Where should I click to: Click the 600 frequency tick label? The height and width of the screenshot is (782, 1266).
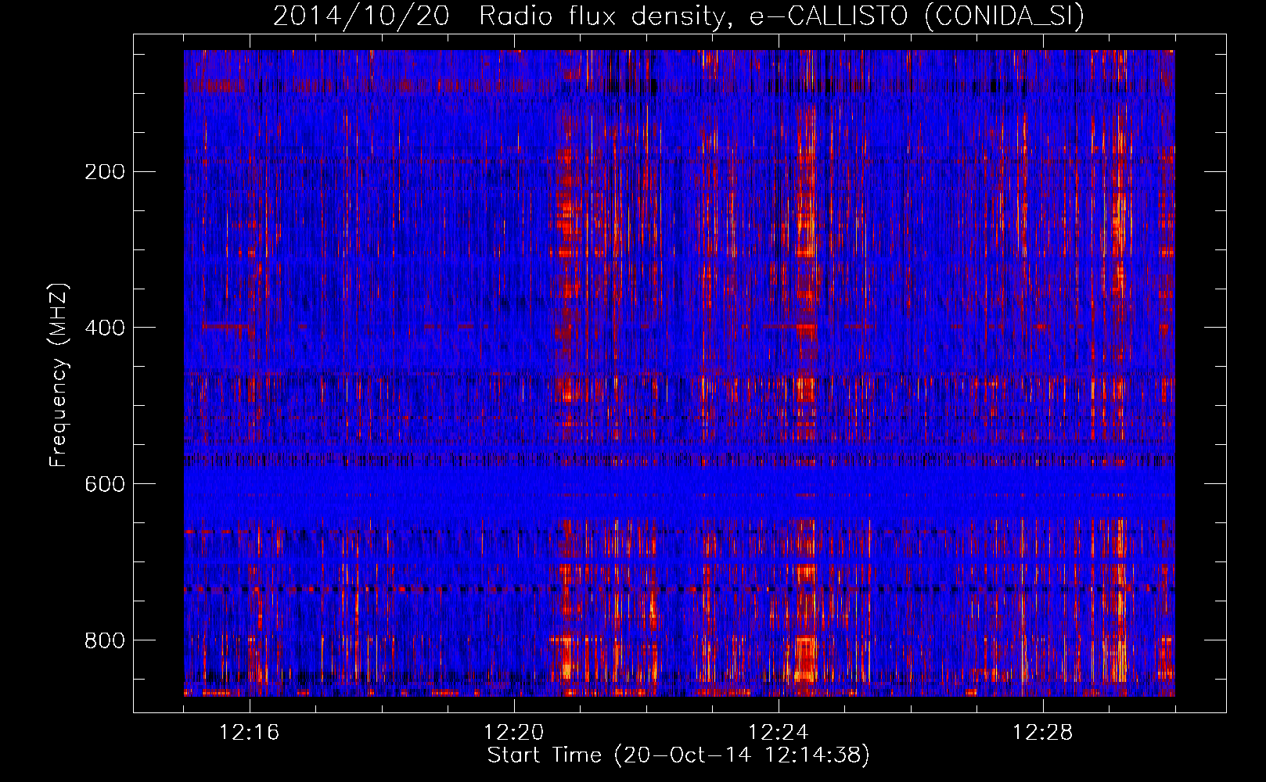pos(105,484)
